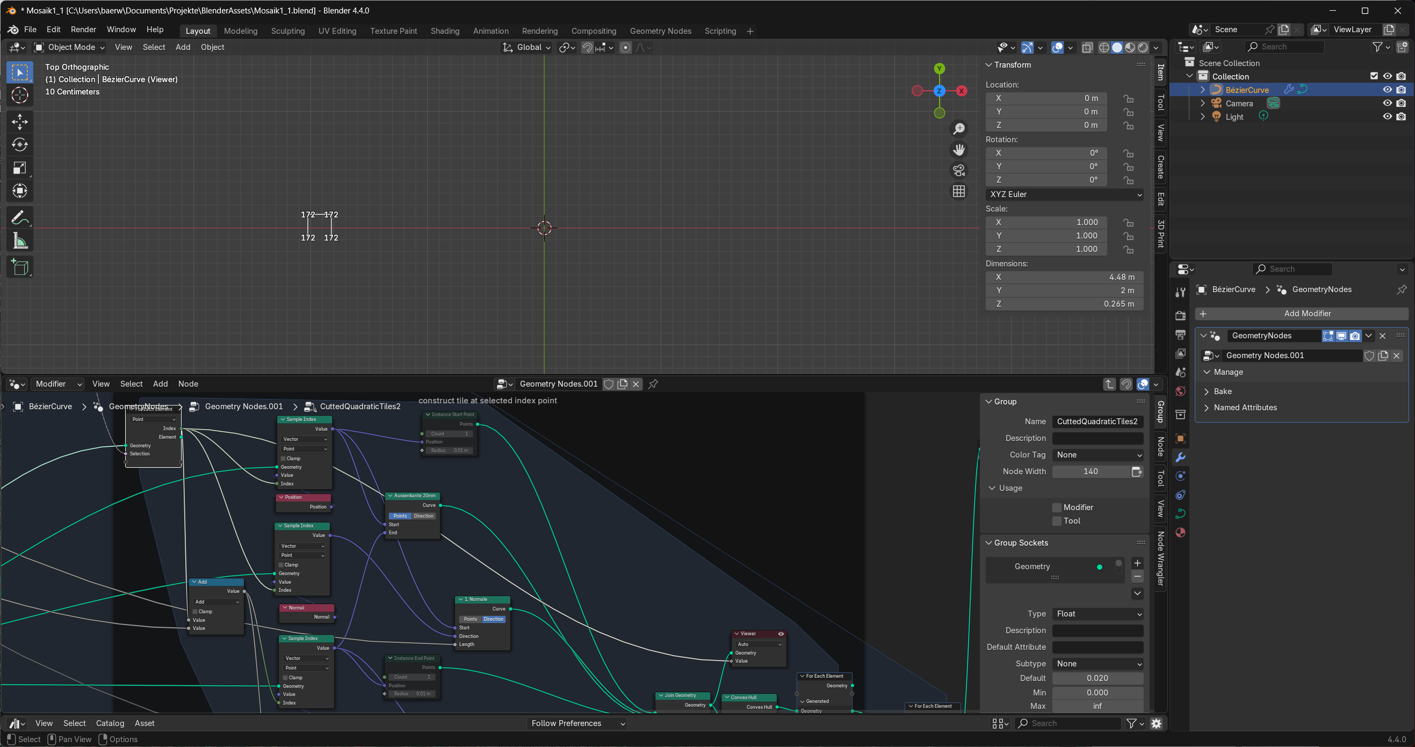Select the Annotate pencil tool

pos(20,218)
